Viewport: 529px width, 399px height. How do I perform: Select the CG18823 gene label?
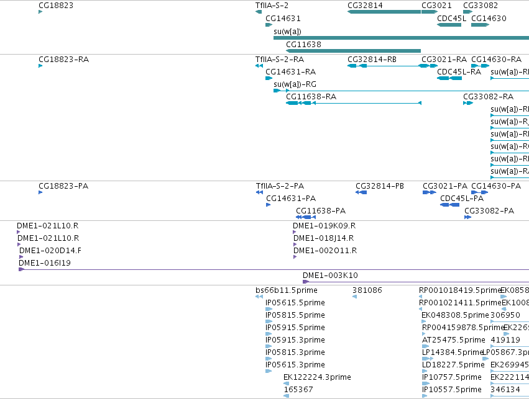pos(56,6)
